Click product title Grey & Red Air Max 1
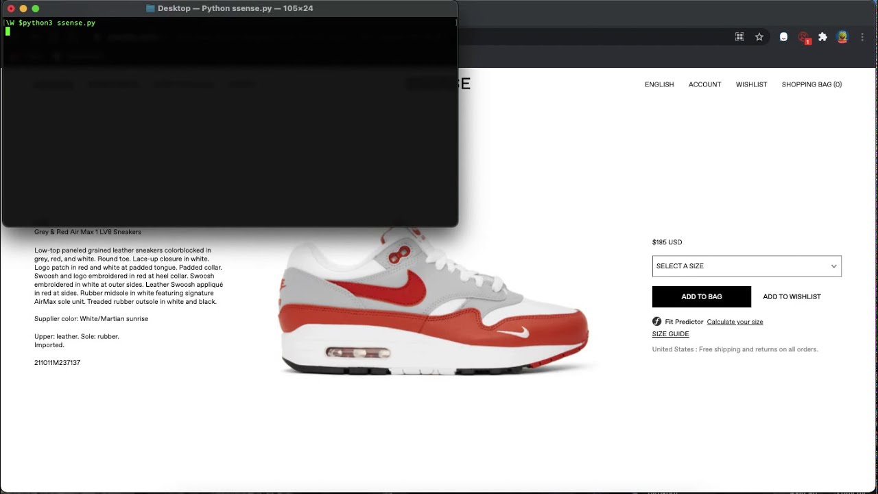This screenshot has height=494, width=878. point(88,232)
